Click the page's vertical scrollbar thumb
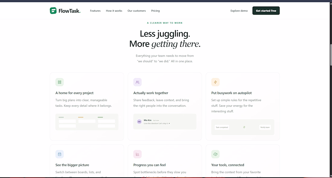Screen dimensions: 332x178 tap(331, 55)
